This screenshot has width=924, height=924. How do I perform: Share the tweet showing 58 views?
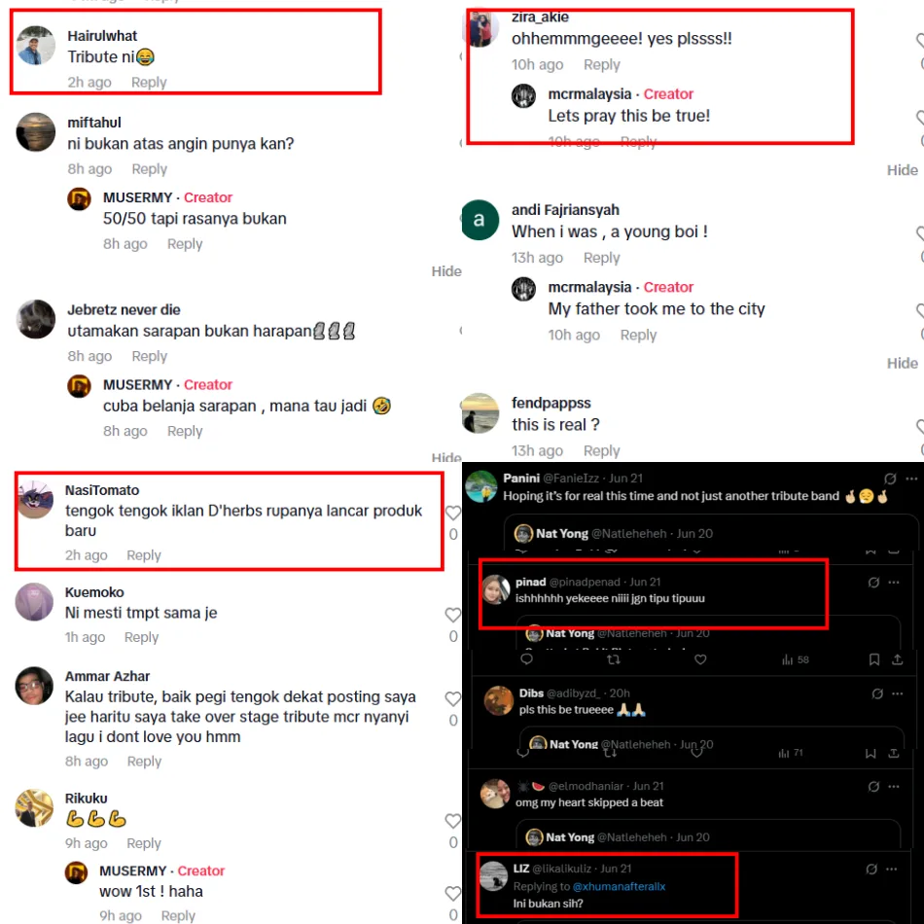pos(897,659)
